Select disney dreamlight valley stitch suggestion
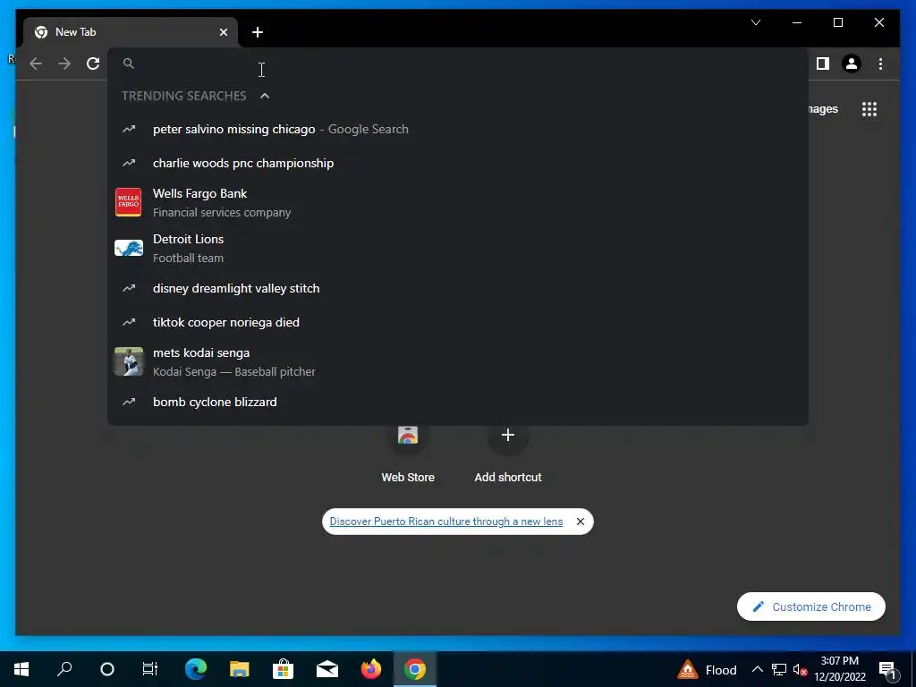 pos(458,288)
